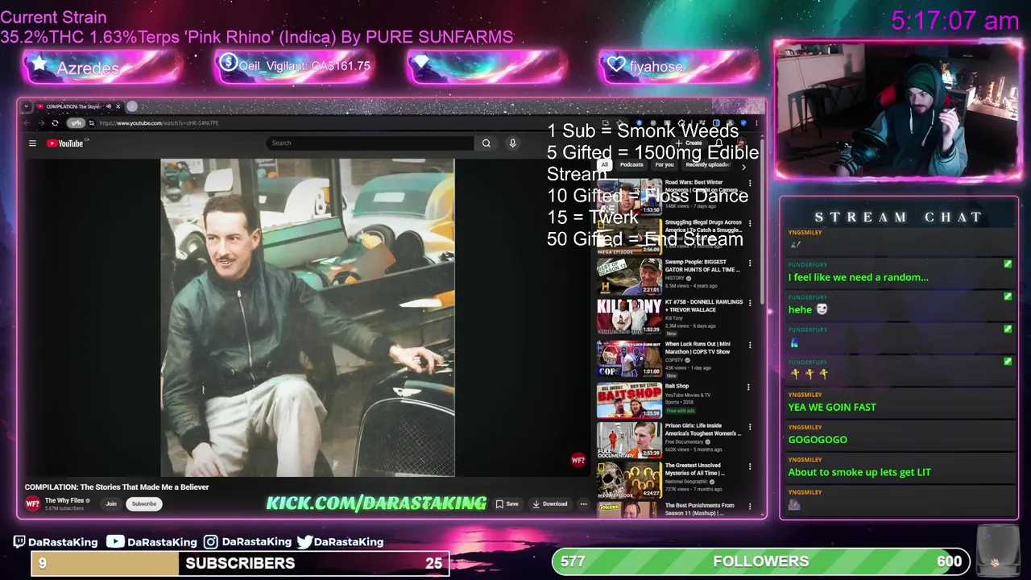Select the All filter chip
Screen dimensions: 1031x580
[604, 164]
